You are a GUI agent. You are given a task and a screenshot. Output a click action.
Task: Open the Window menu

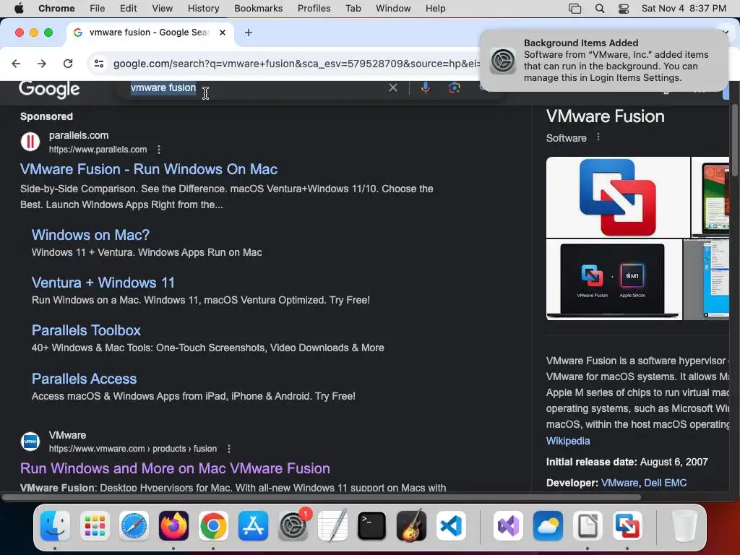tap(393, 8)
